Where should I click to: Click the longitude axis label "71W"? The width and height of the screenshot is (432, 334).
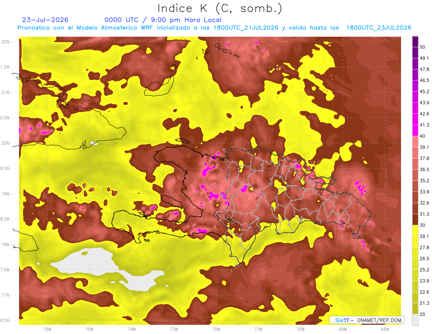point(258,329)
